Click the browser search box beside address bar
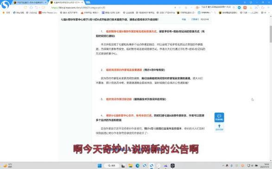This screenshot has height=169, width=272. [215, 7]
